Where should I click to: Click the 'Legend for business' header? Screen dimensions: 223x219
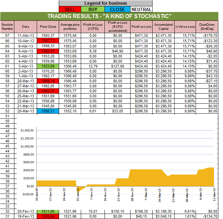click(x=106, y=3)
